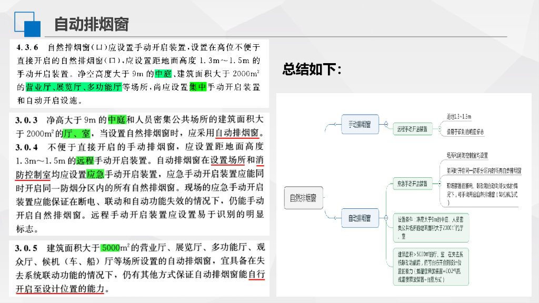Click clause number 3.0.4
This screenshot has width=539, height=303.
pyautogui.click(x=26, y=147)
